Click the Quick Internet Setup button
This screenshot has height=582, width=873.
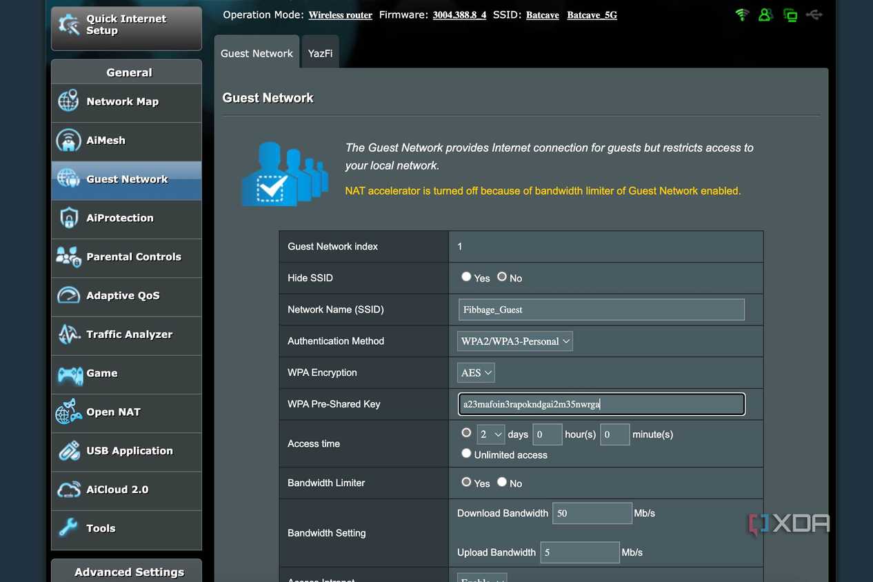[126, 28]
